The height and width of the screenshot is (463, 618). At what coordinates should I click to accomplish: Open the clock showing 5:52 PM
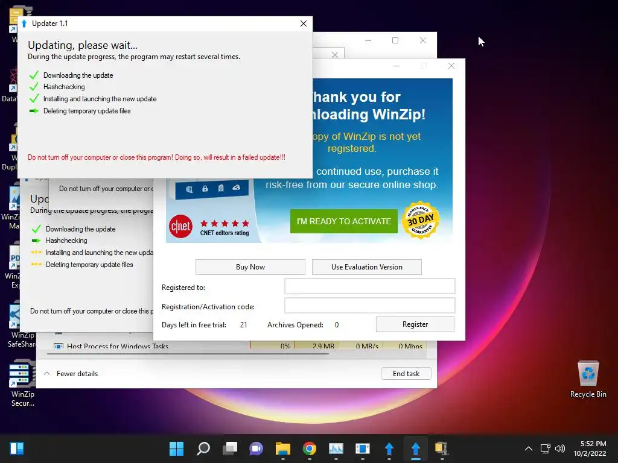coord(590,449)
